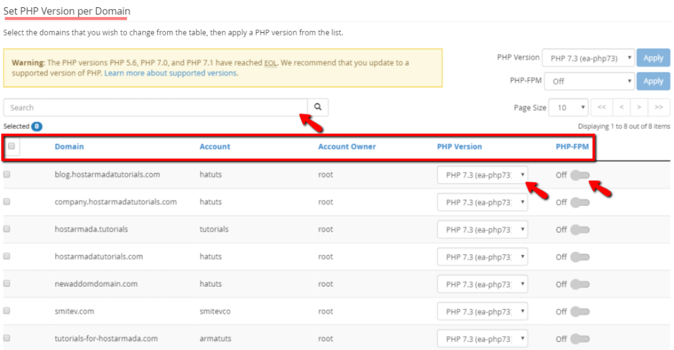This screenshot has height=350, width=674.
Task: Click the Selected count badge
Action: tap(37, 126)
